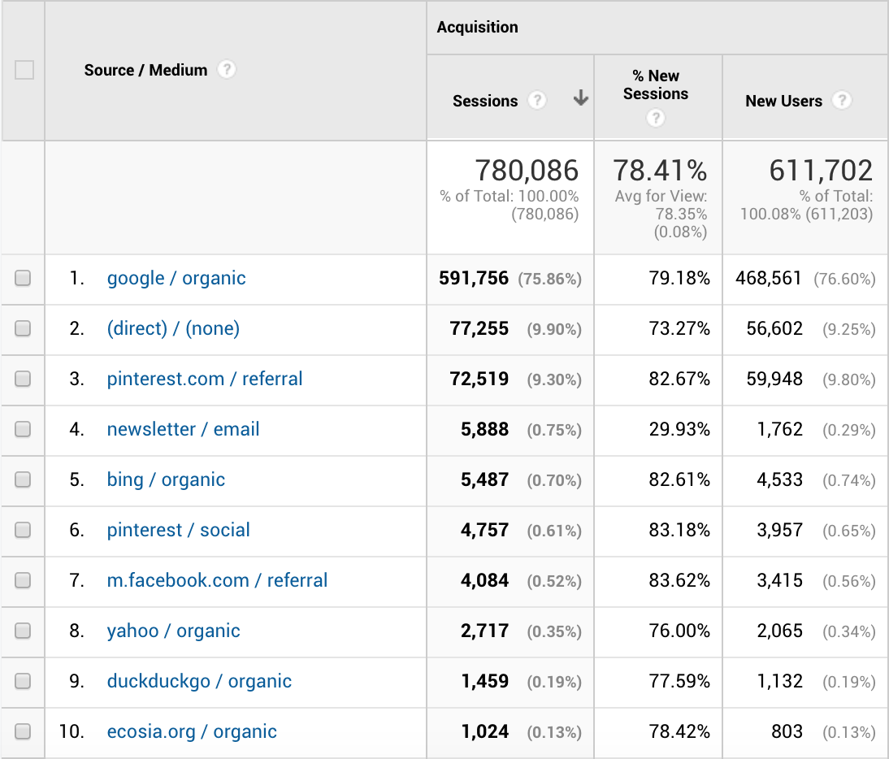889x759 pixels.
Task: Sort by the % New Sessions header
Action: click(x=656, y=85)
